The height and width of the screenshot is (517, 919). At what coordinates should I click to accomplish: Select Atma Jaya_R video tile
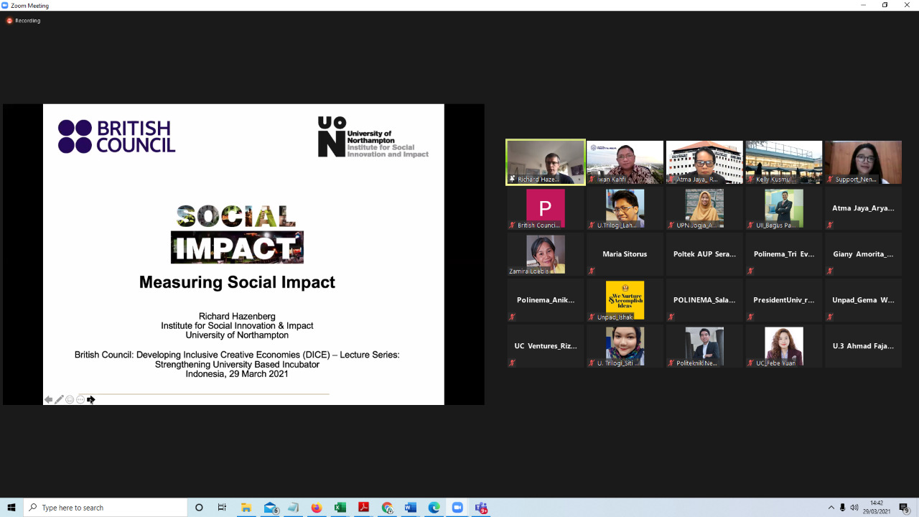point(704,162)
